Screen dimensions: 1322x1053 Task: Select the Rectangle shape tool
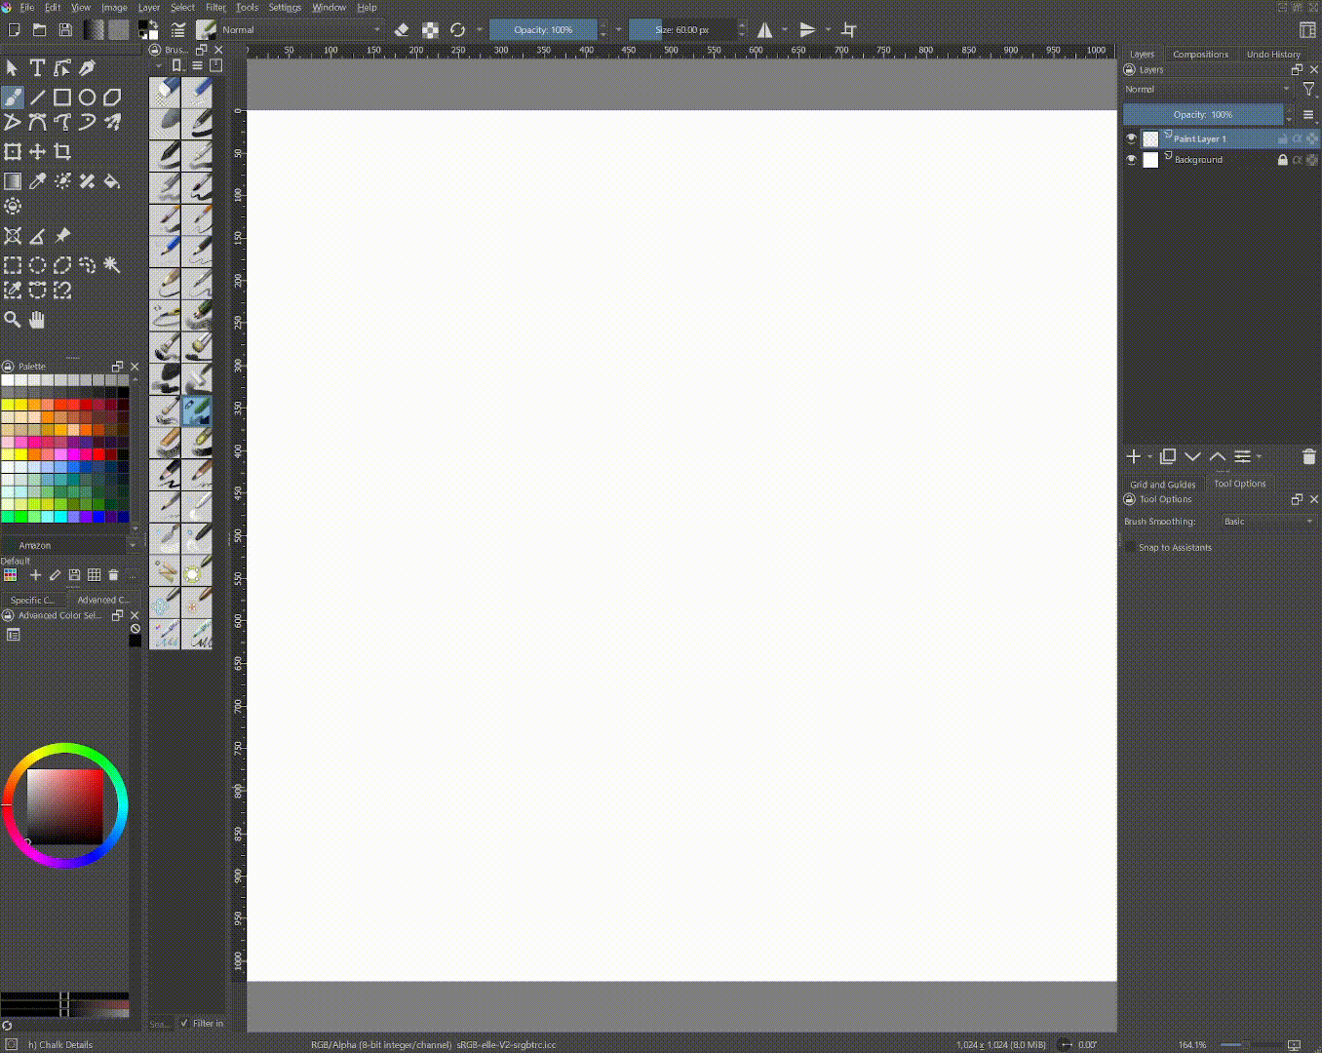[x=62, y=97]
